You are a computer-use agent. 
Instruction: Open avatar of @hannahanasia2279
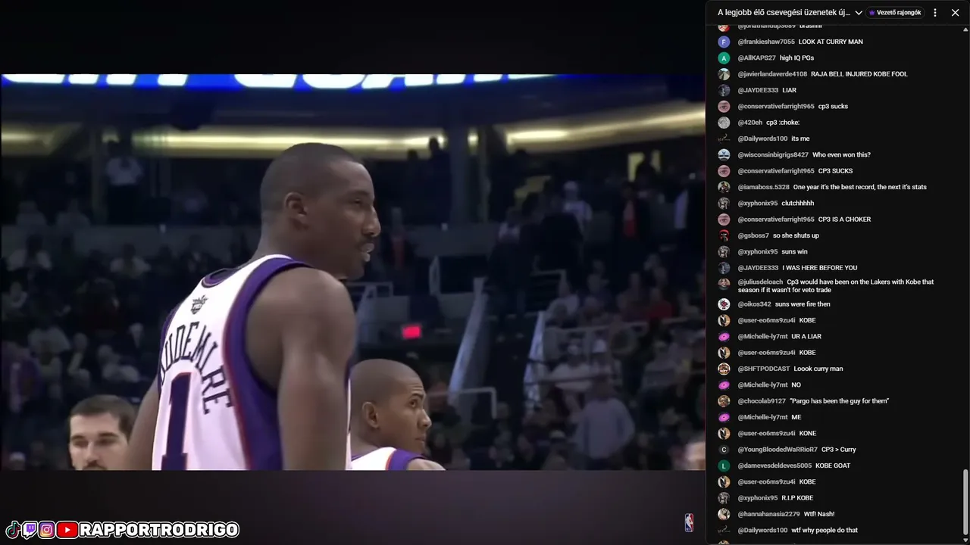724,514
